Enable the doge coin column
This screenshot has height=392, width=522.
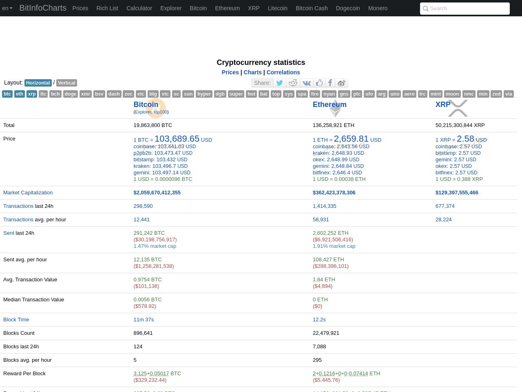coord(70,94)
